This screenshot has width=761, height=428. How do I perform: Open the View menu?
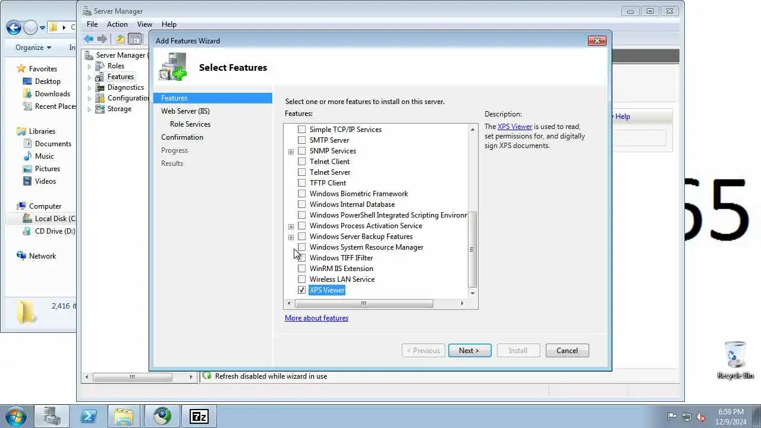click(x=144, y=24)
